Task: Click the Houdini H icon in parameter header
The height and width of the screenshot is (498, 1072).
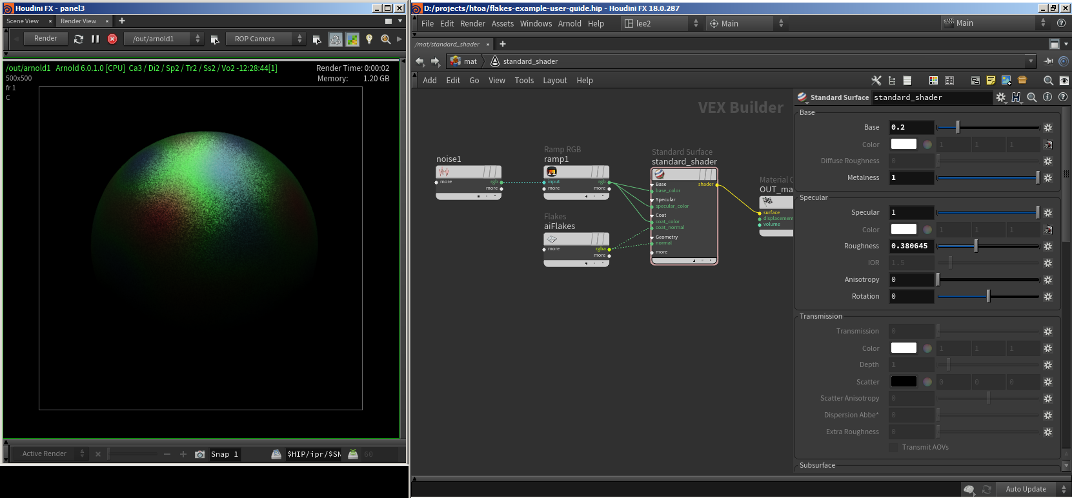Action: (1016, 97)
